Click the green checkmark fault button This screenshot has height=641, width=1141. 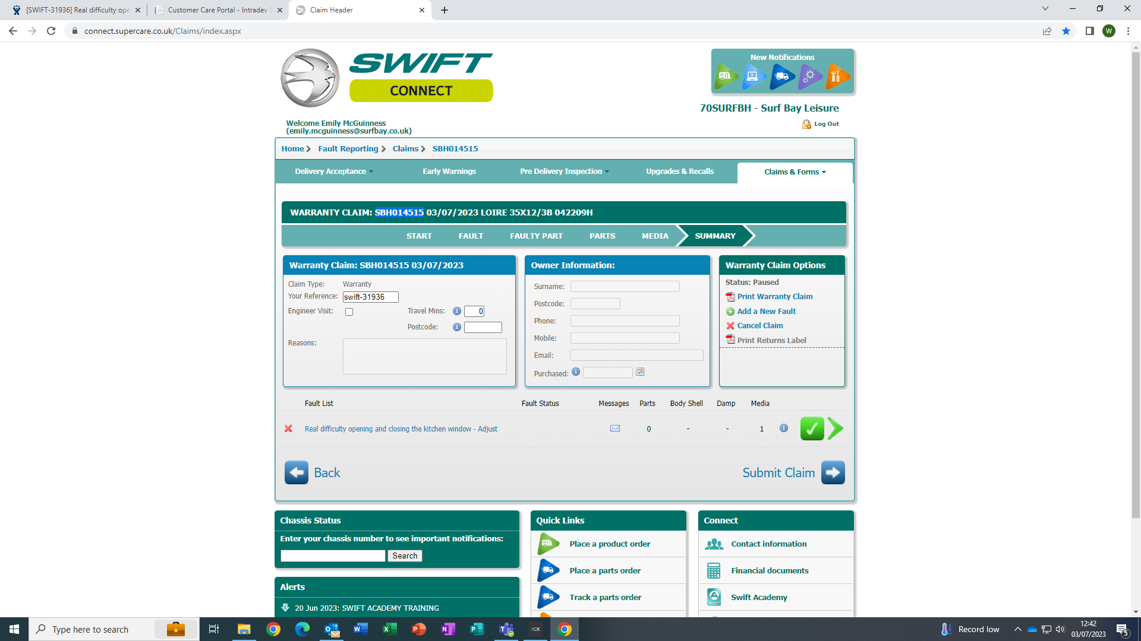812,429
